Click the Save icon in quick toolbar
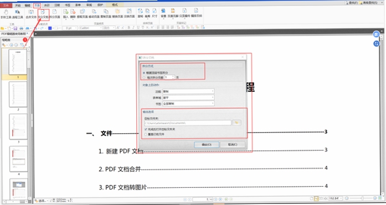 (16, 28)
